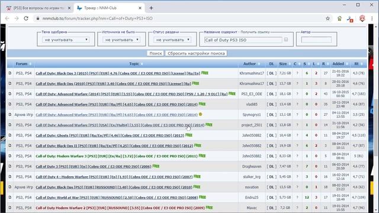Sort results by the Author column
Screen dimensions: 379x213
point(249,64)
